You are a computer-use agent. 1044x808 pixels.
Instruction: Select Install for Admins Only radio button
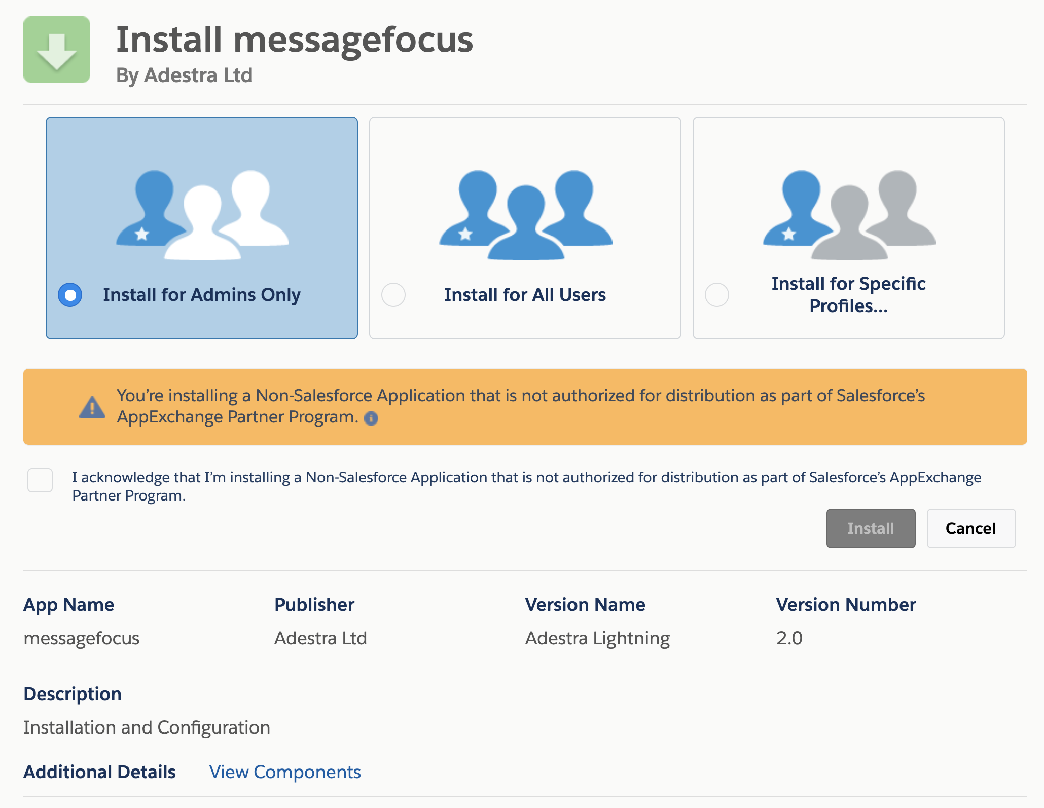click(70, 295)
